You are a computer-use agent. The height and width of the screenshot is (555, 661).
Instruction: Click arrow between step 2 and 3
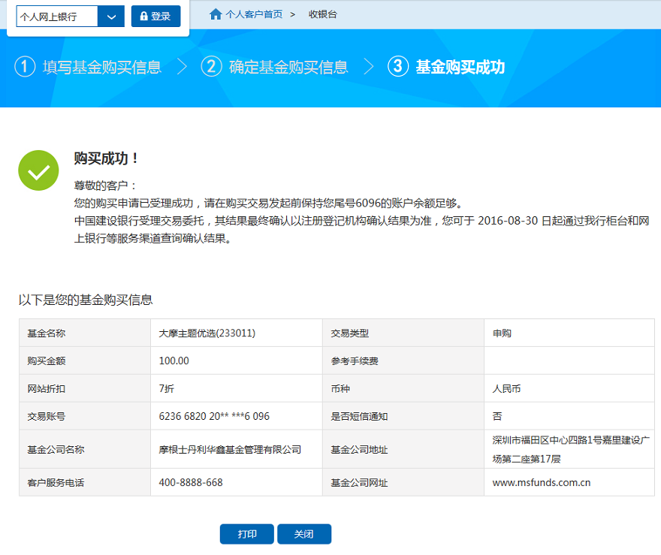[368, 67]
